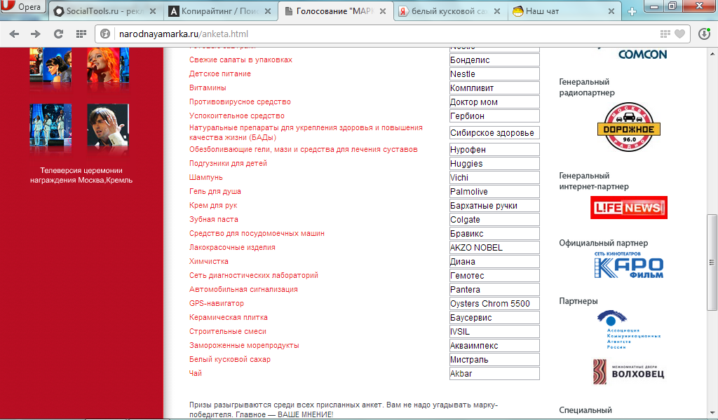Edit the Oysters Chrom 5500 field
The image size is (718, 420).
(494, 304)
